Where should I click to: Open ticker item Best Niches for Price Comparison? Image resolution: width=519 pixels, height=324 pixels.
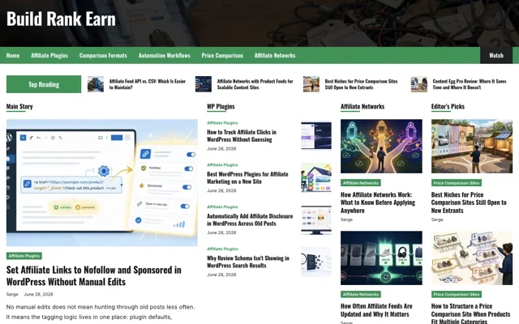click(361, 84)
